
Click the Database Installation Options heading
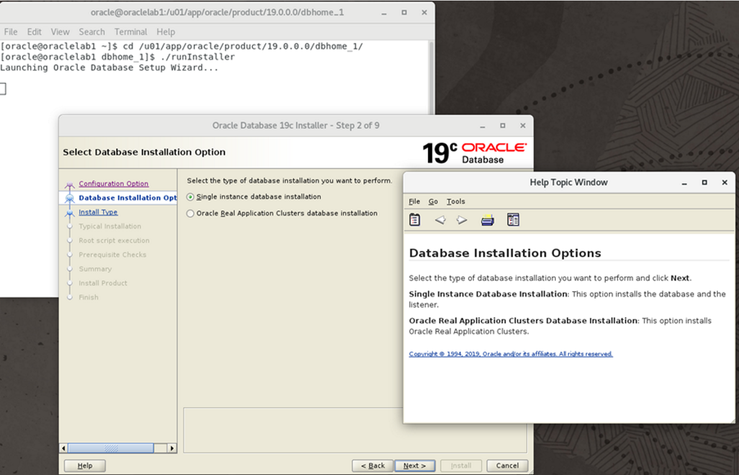(505, 253)
